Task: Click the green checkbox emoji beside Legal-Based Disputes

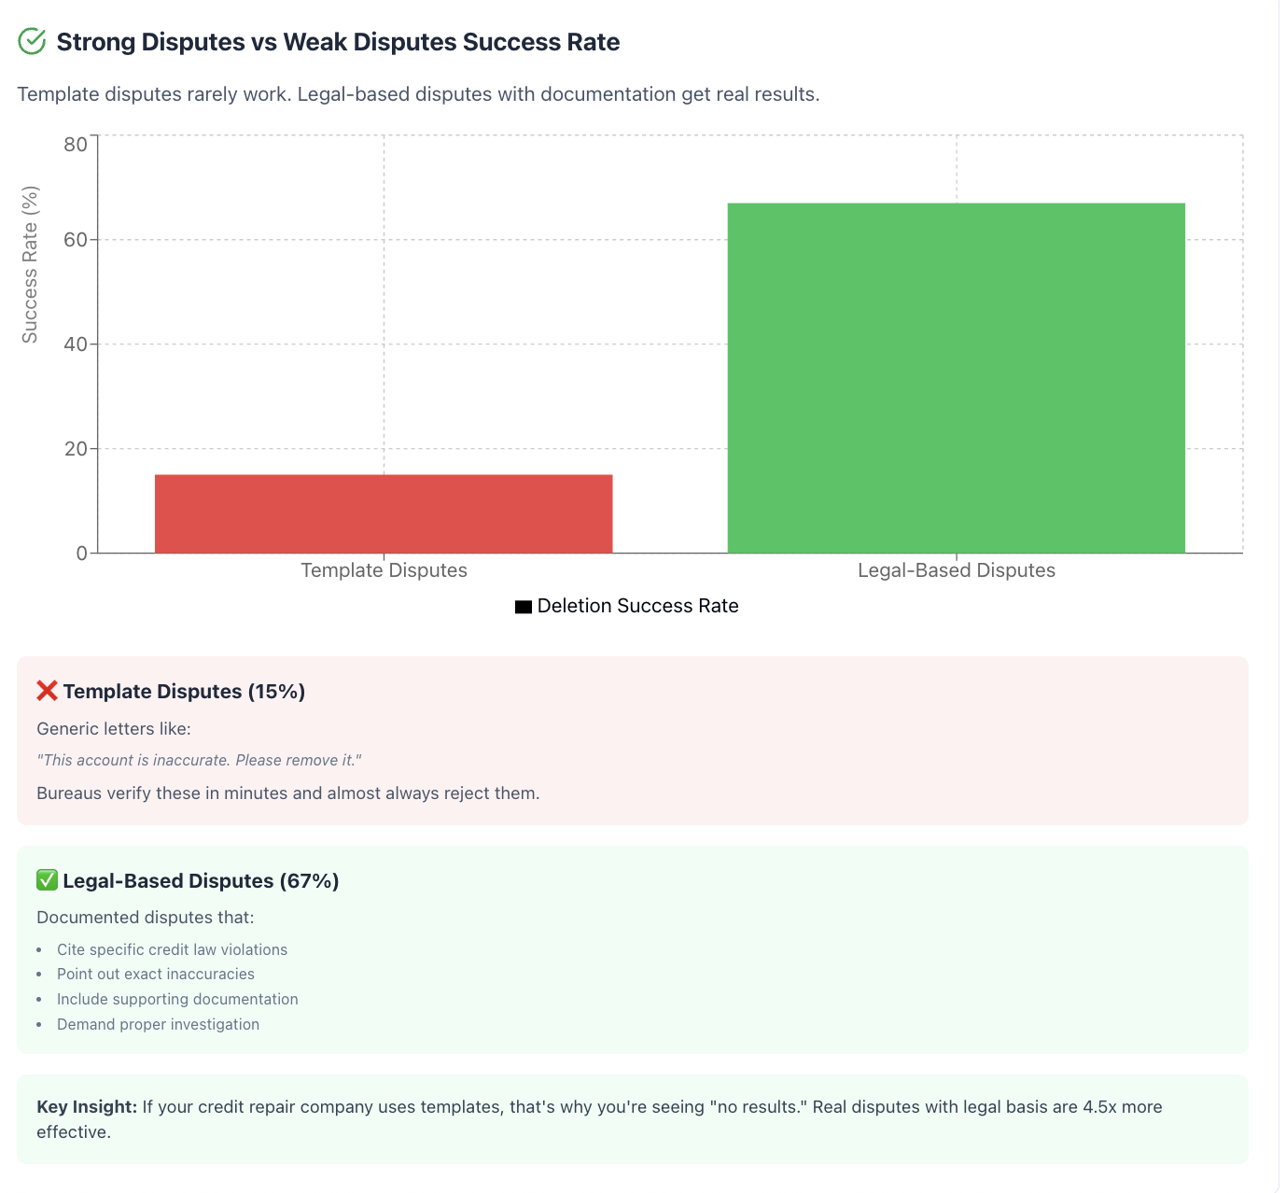Action: (x=47, y=880)
